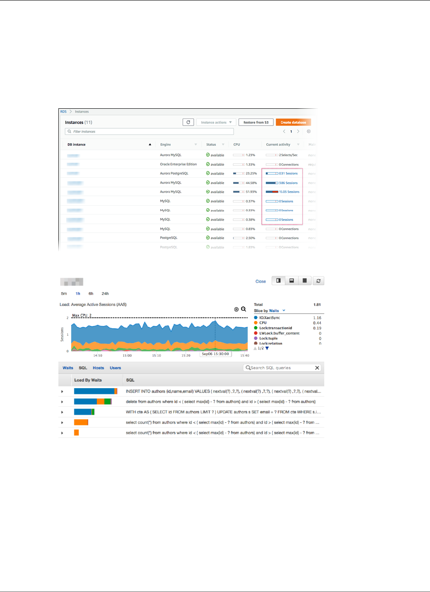The height and width of the screenshot is (592, 430).
Task: Select the Hosts tab
Action: tap(98, 368)
